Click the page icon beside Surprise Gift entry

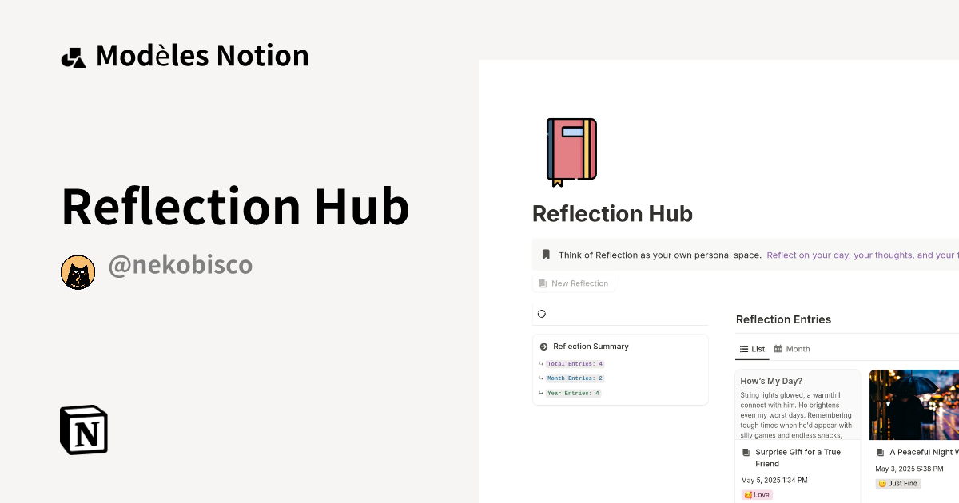(x=746, y=452)
